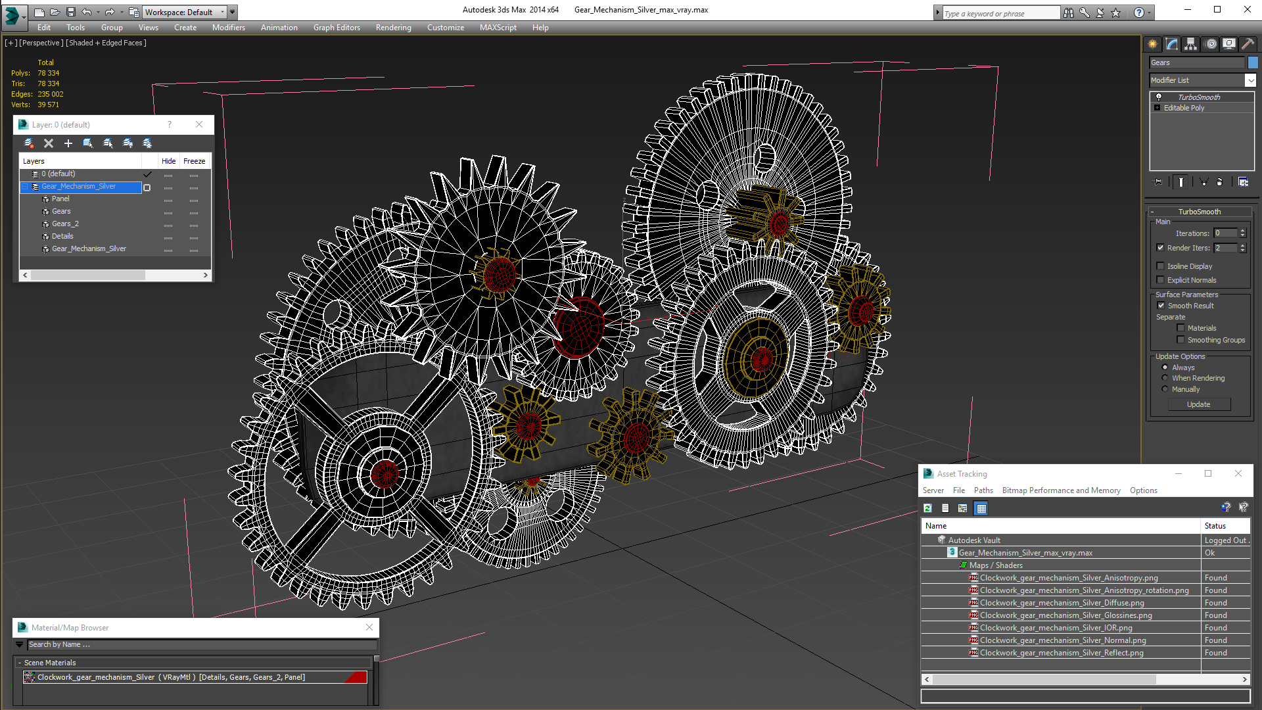
Task: Click Remove Modifier trash icon
Action: pyautogui.click(x=1220, y=182)
